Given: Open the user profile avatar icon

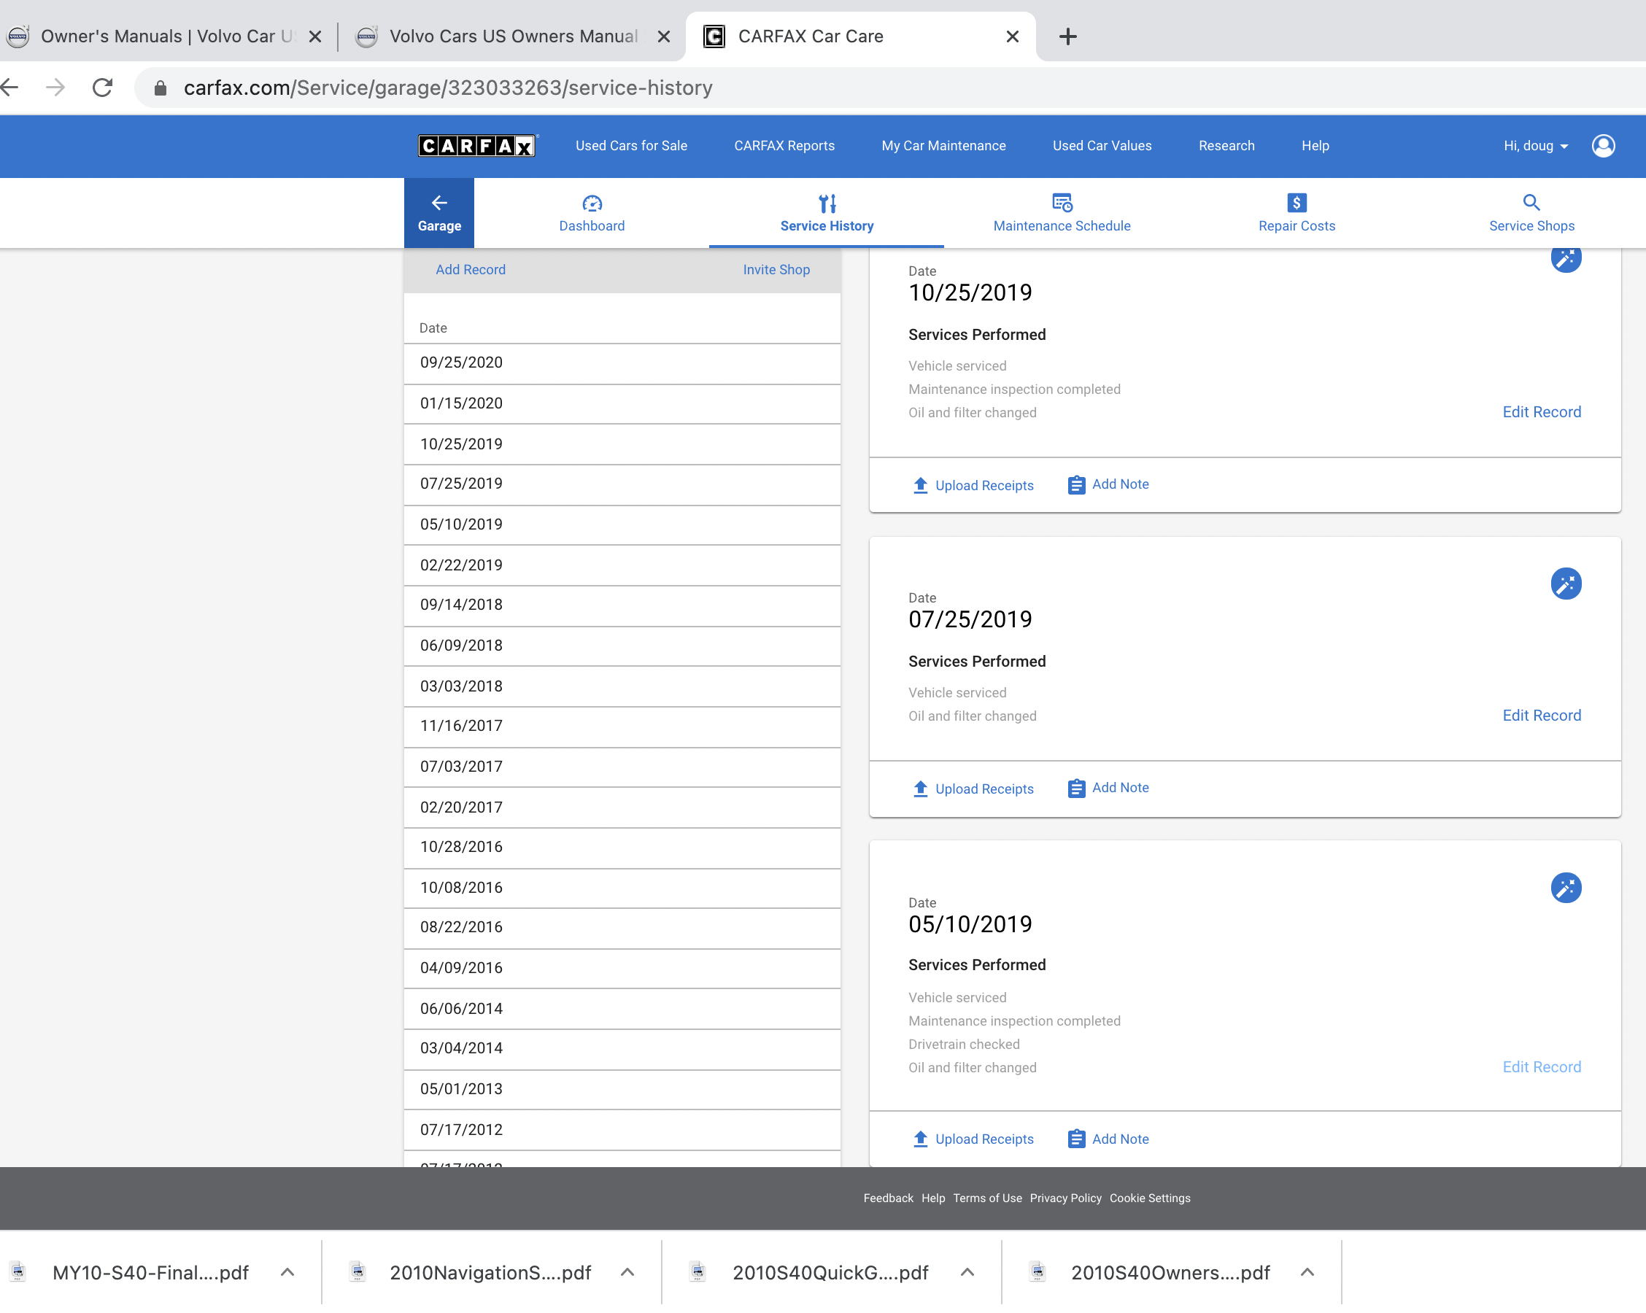Looking at the screenshot, I should [x=1603, y=145].
